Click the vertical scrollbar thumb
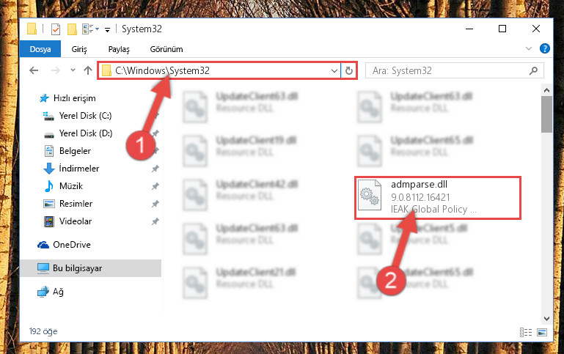Image resolution: width=564 pixels, height=354 pixels. [546, 114]
